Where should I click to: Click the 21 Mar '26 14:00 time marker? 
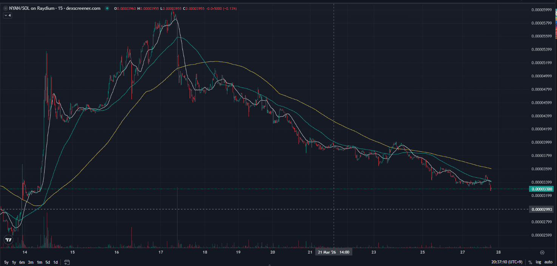coord(333,252)
